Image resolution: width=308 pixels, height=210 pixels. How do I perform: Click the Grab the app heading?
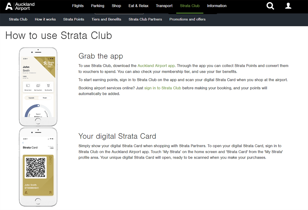[x=101, y=56]
